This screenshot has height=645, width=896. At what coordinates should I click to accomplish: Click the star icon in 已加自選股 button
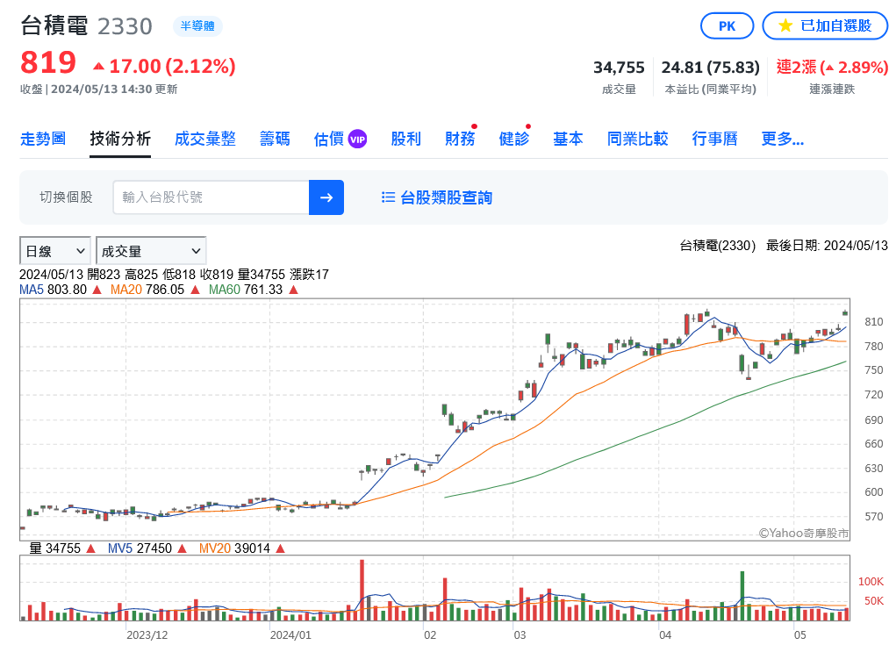coord(785,25)
